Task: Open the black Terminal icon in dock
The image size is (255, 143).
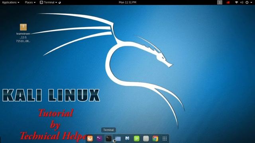Action: click(x=108, y=139)
